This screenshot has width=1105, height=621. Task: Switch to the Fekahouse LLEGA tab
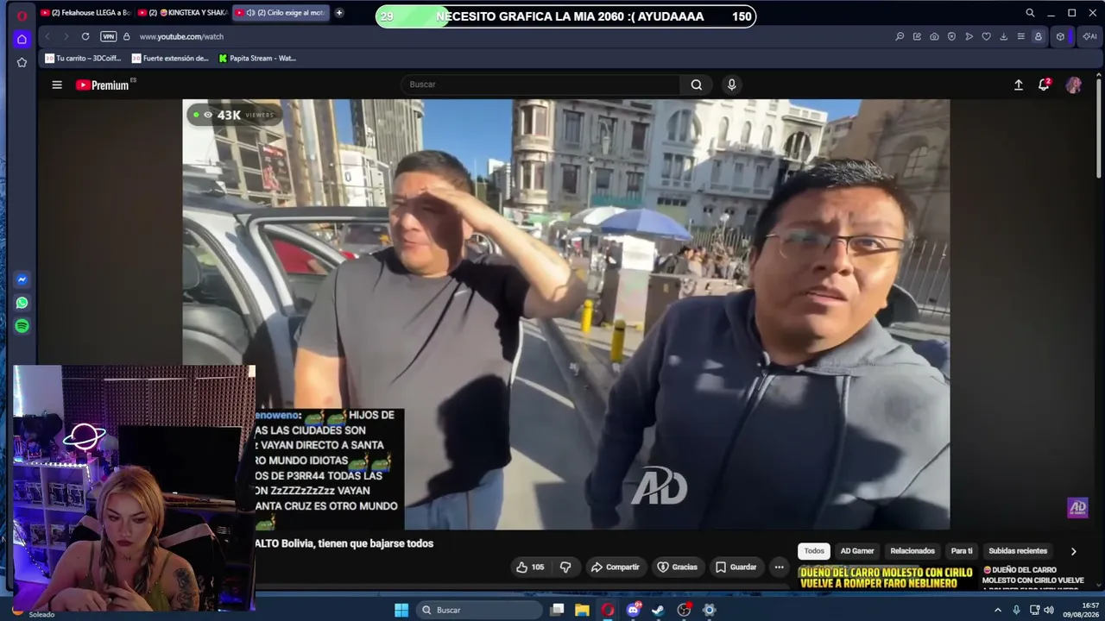click(85, 13)
